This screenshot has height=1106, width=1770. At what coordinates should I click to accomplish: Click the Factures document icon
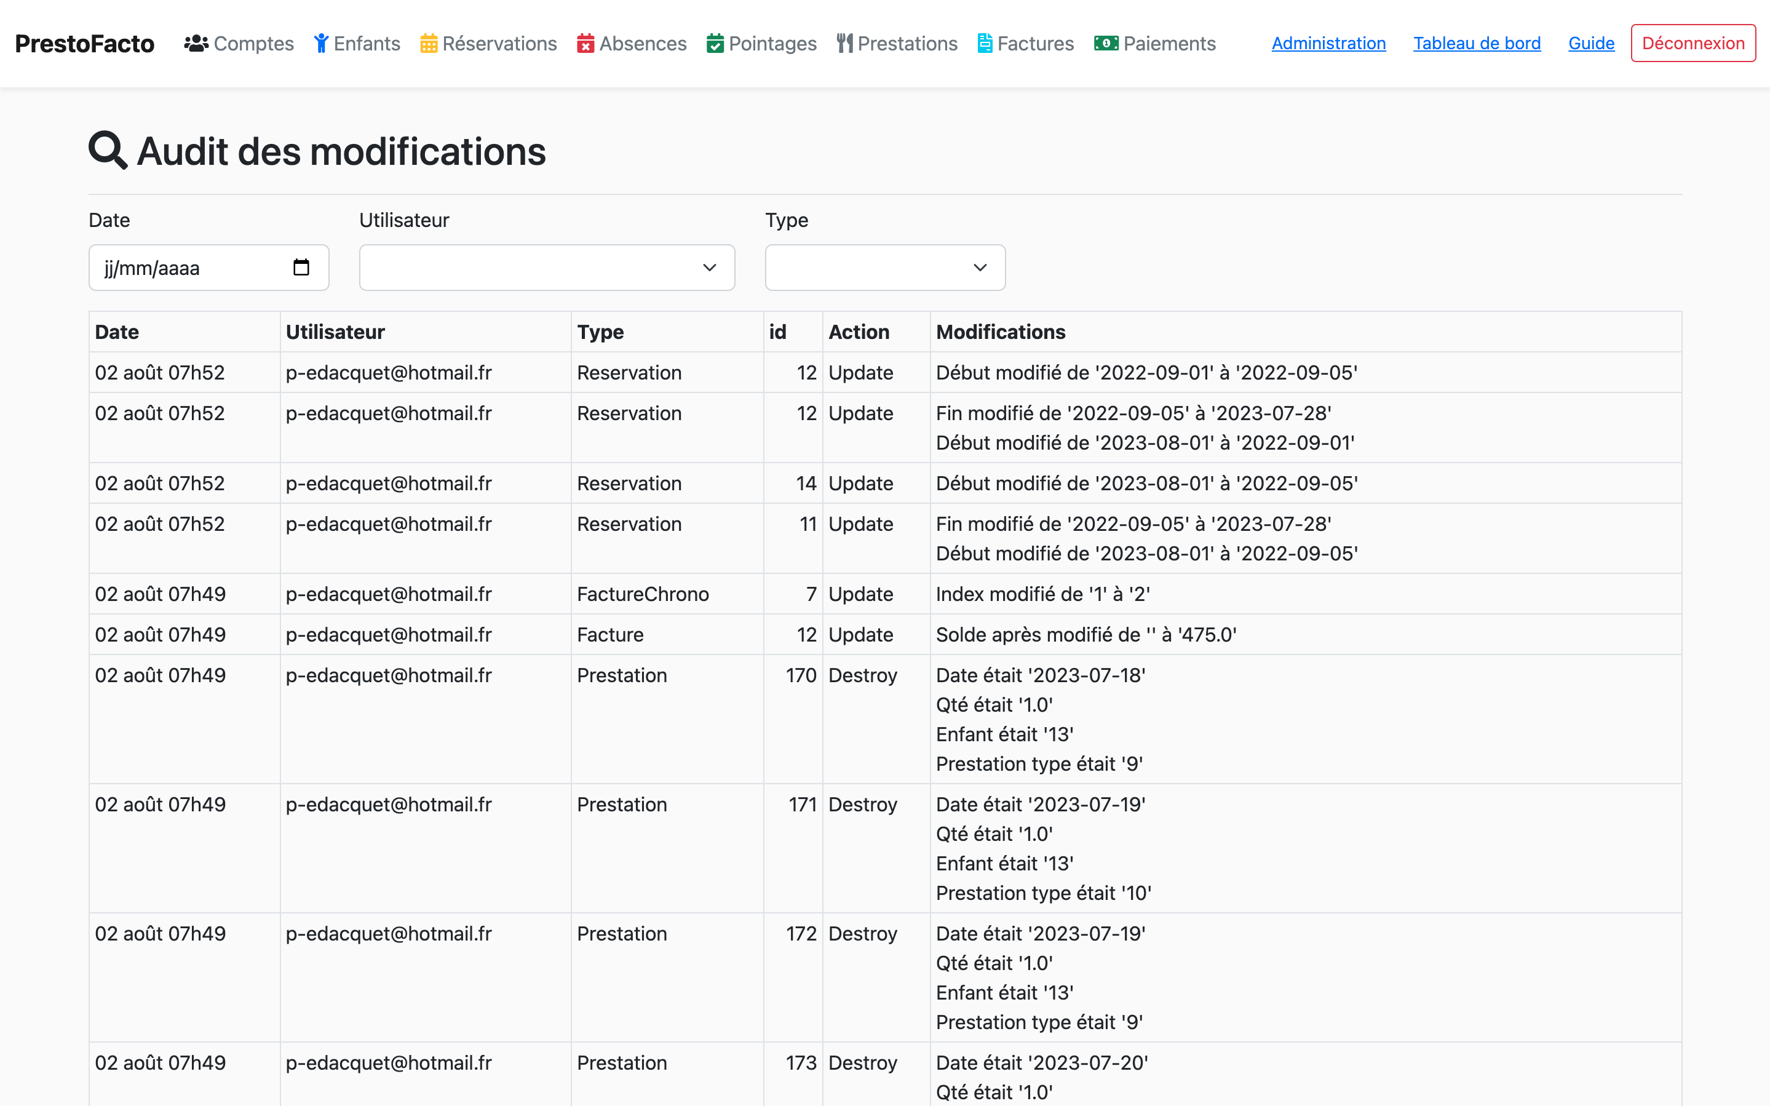click(985, 44)
